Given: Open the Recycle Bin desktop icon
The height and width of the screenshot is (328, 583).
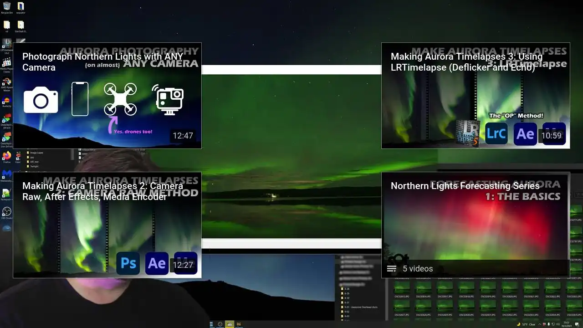Looking at the screenshot, I should point(7,8).
